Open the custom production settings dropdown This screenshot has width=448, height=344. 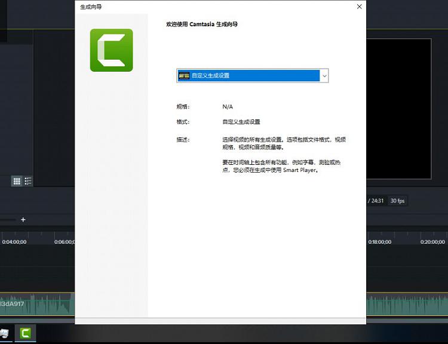(x=253, y=76)
